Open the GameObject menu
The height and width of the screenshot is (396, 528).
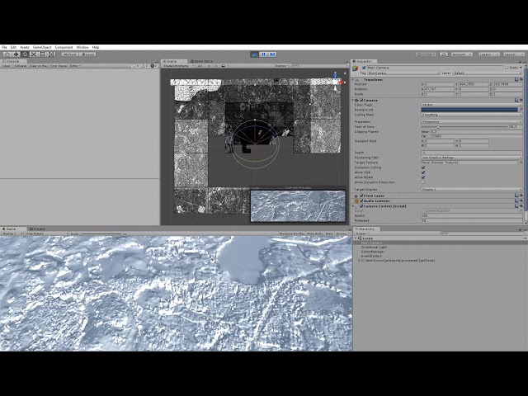(x=42, y=48)
